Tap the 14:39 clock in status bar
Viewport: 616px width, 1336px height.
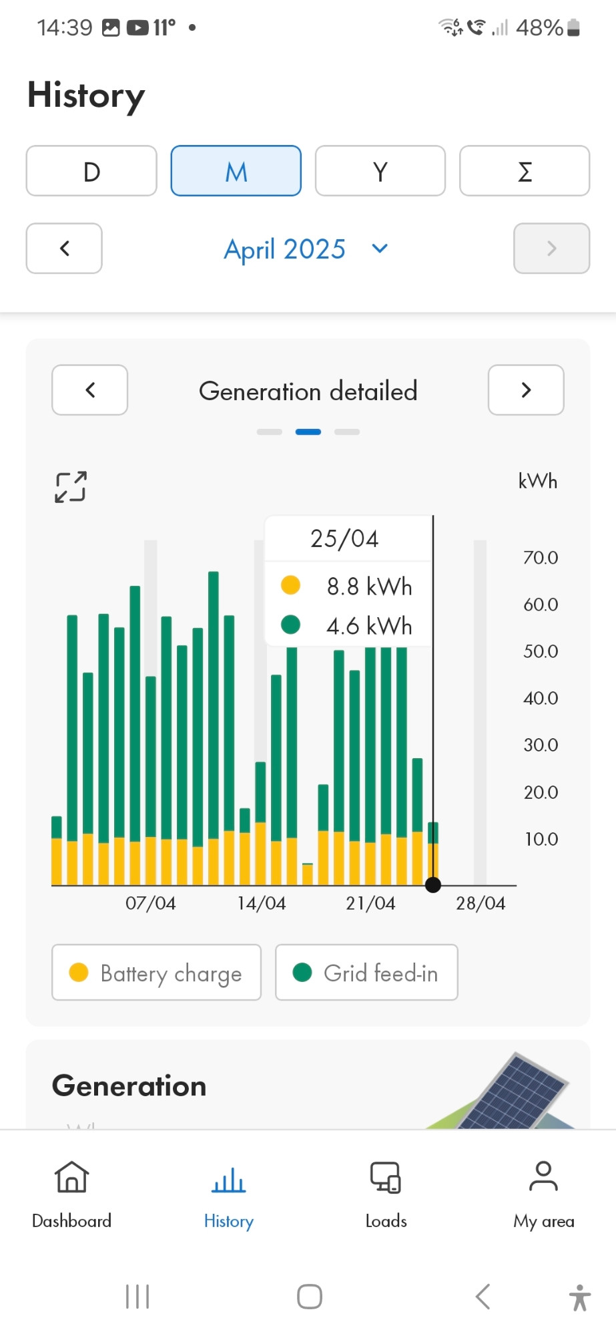(x=65, y=27)
